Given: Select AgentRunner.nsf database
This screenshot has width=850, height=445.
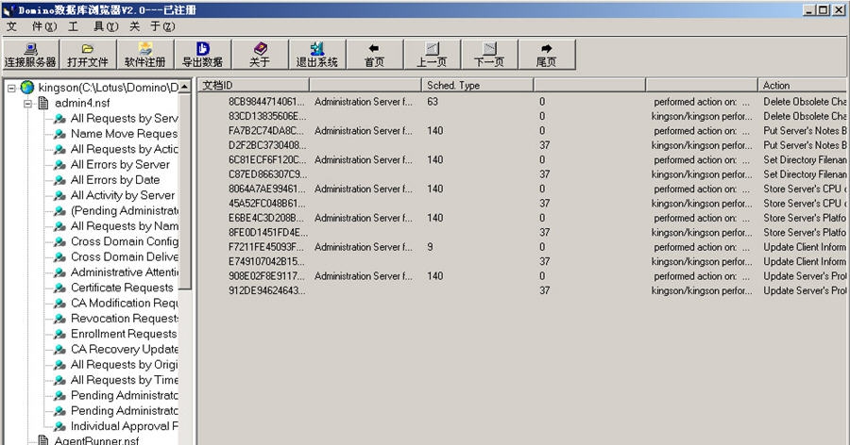Looking at the screenshot, I should click(x=96, y=440).
